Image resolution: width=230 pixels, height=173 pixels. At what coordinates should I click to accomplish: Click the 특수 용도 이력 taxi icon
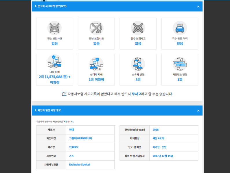(180, 28)
